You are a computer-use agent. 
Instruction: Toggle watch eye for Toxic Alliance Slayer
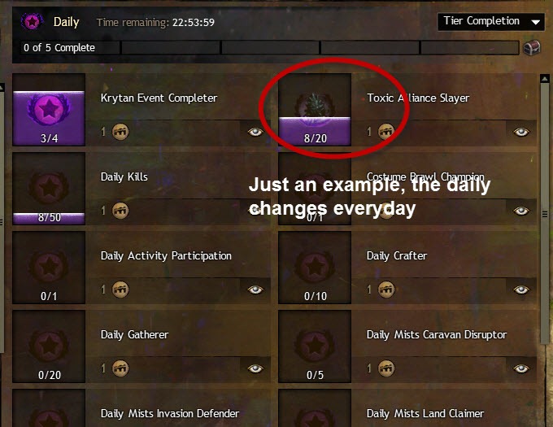click(x=521, y=132)
